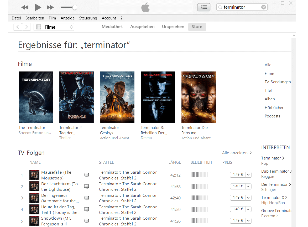Switch to the Ungesehen tab
Viewport: 308px width, 227px height.
tap(173, 27)
